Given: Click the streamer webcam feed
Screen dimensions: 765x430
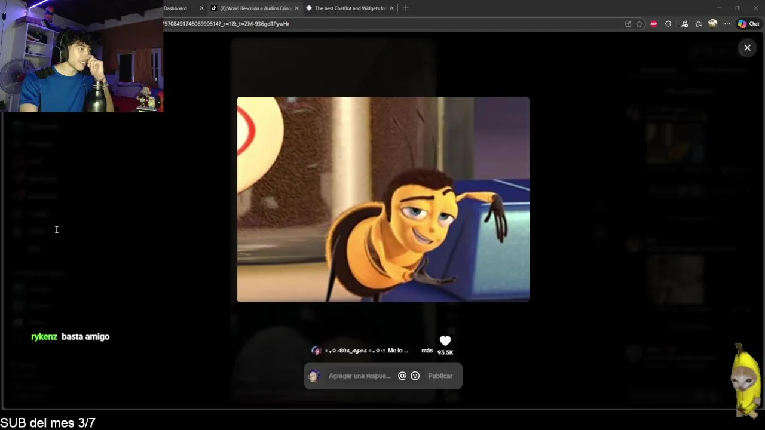Looking at the screenshot, I should click(82, 56).
